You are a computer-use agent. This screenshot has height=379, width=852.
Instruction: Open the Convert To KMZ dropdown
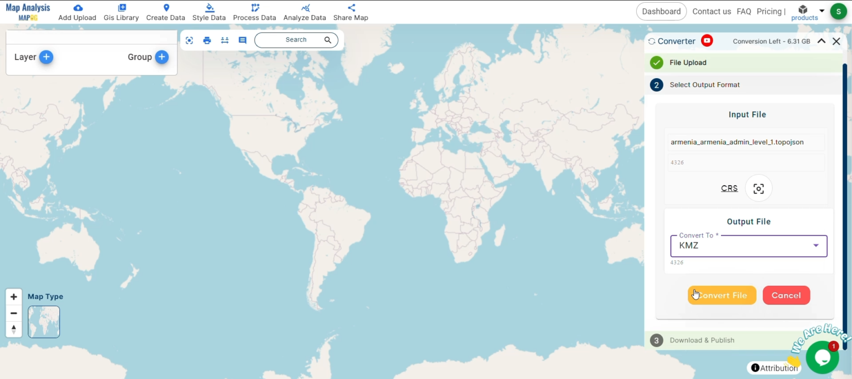click(815, 245)
